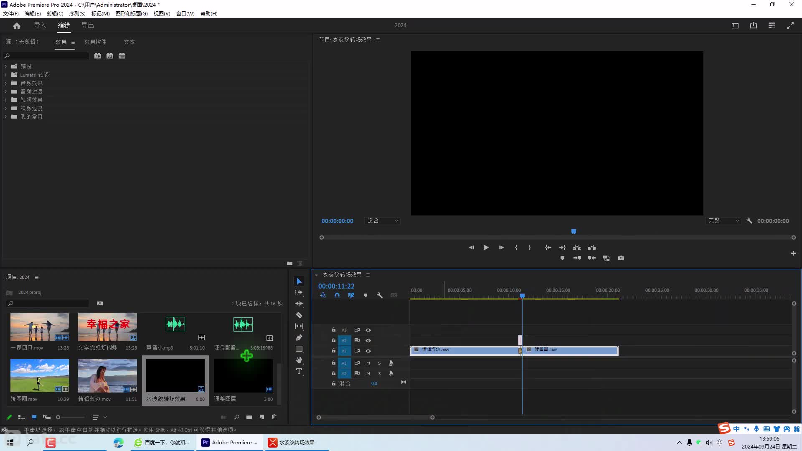Open the 窗口(W) menu
Image resolution: width=802 pixels, height=451 pixels.
tap(185, 13)
